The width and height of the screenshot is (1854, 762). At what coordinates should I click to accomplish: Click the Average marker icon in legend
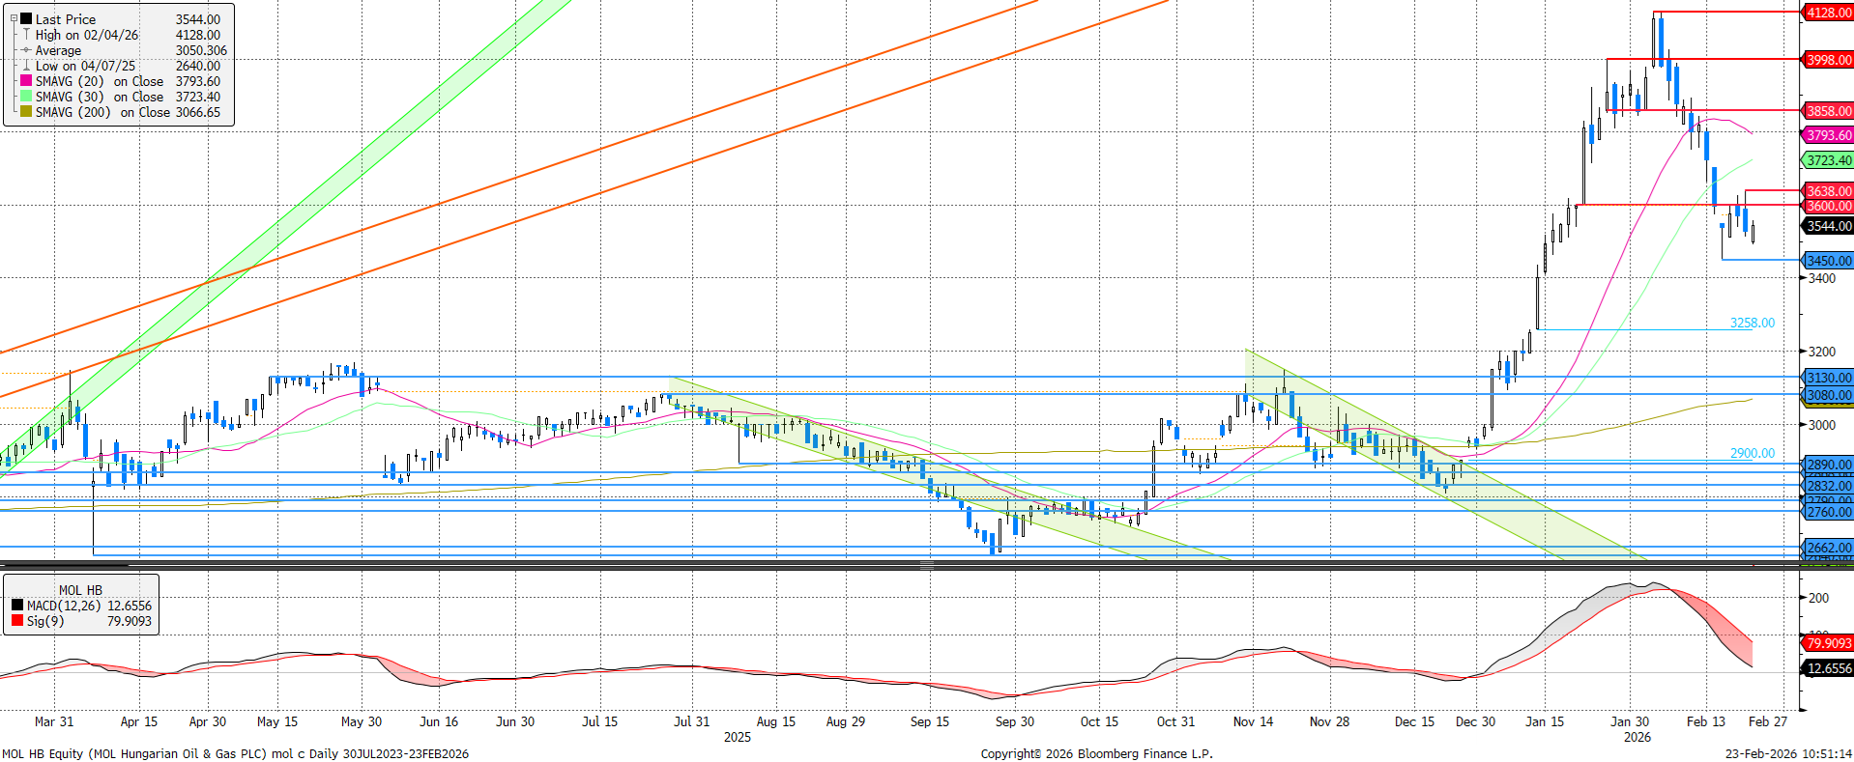point(26,50)
